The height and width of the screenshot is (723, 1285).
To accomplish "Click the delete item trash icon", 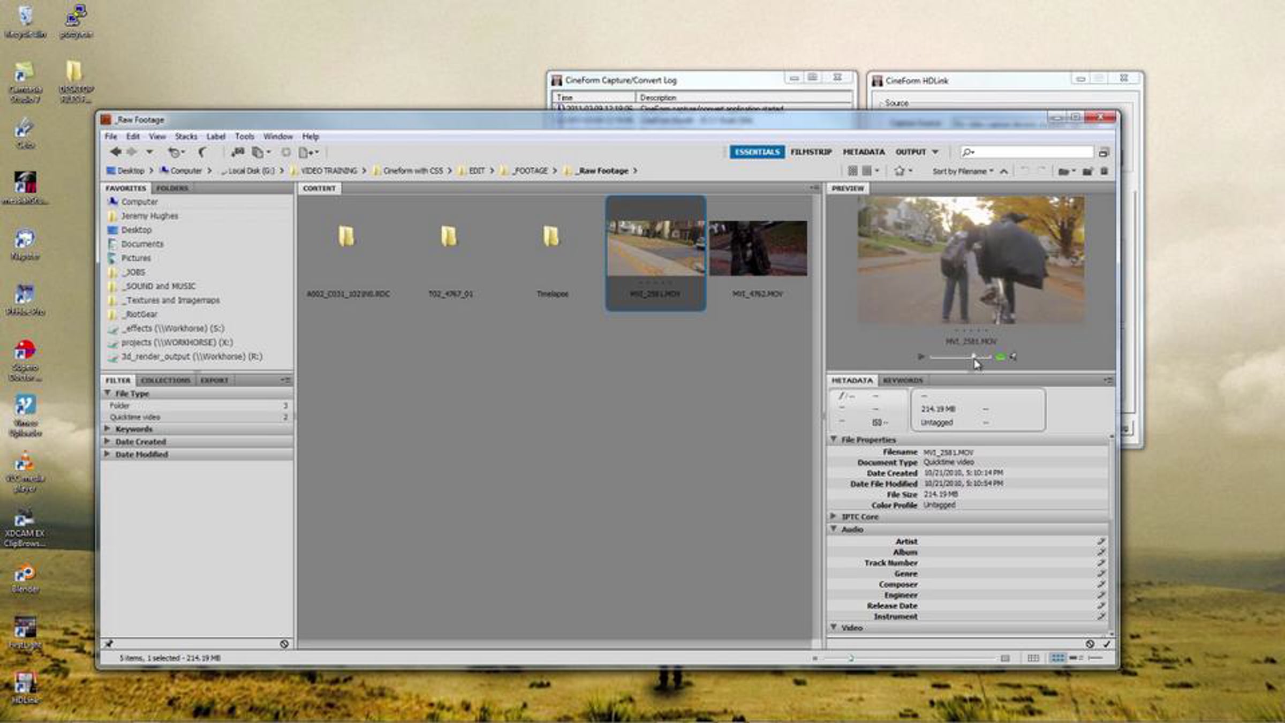I will (1104, 171).
